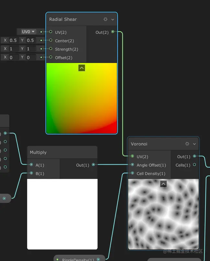Hide the Voronoi preview image
Screen dimensions: 210x261
point(163,184)
